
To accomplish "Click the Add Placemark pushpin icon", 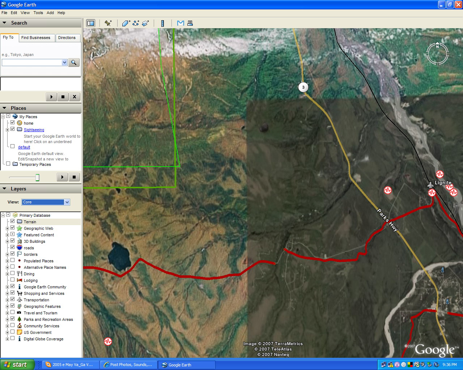I will click(x=108, y=23).
